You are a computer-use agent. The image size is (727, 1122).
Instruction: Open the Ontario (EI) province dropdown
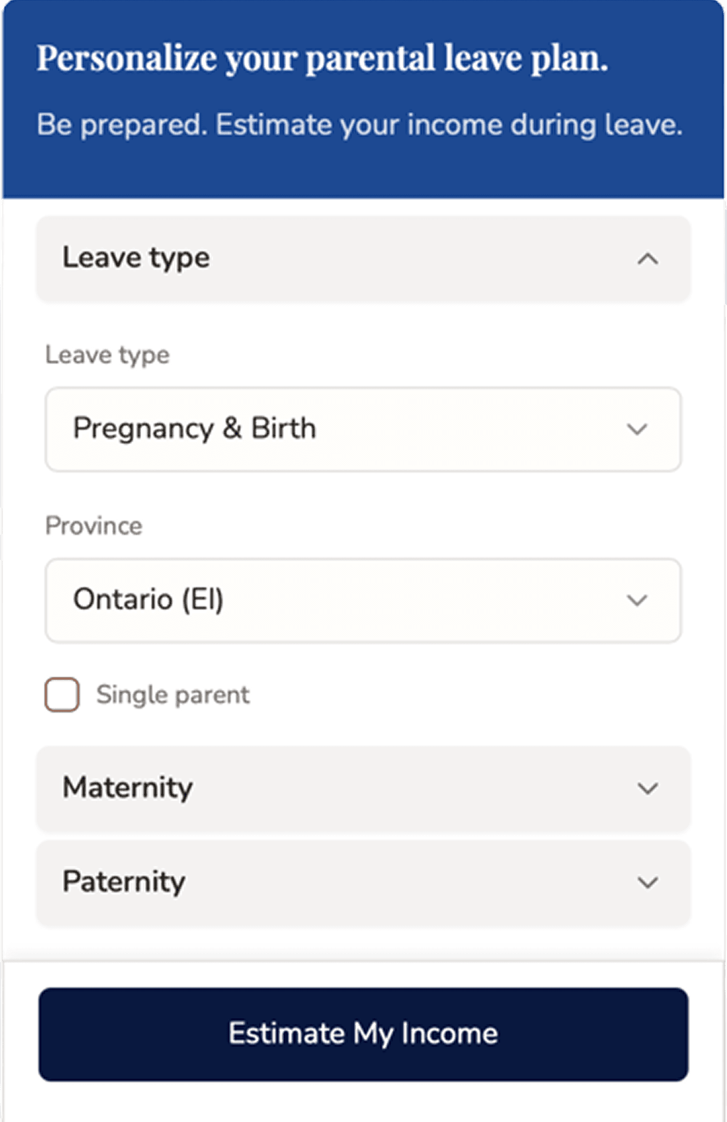[362, 601]
